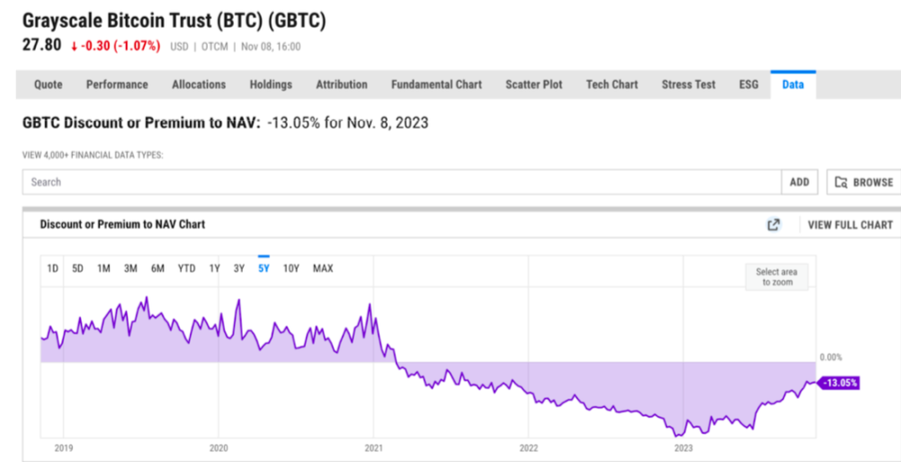Click Select area to zoom button
The height and width of the screenshot is (462, 901).
click(777, 277)
